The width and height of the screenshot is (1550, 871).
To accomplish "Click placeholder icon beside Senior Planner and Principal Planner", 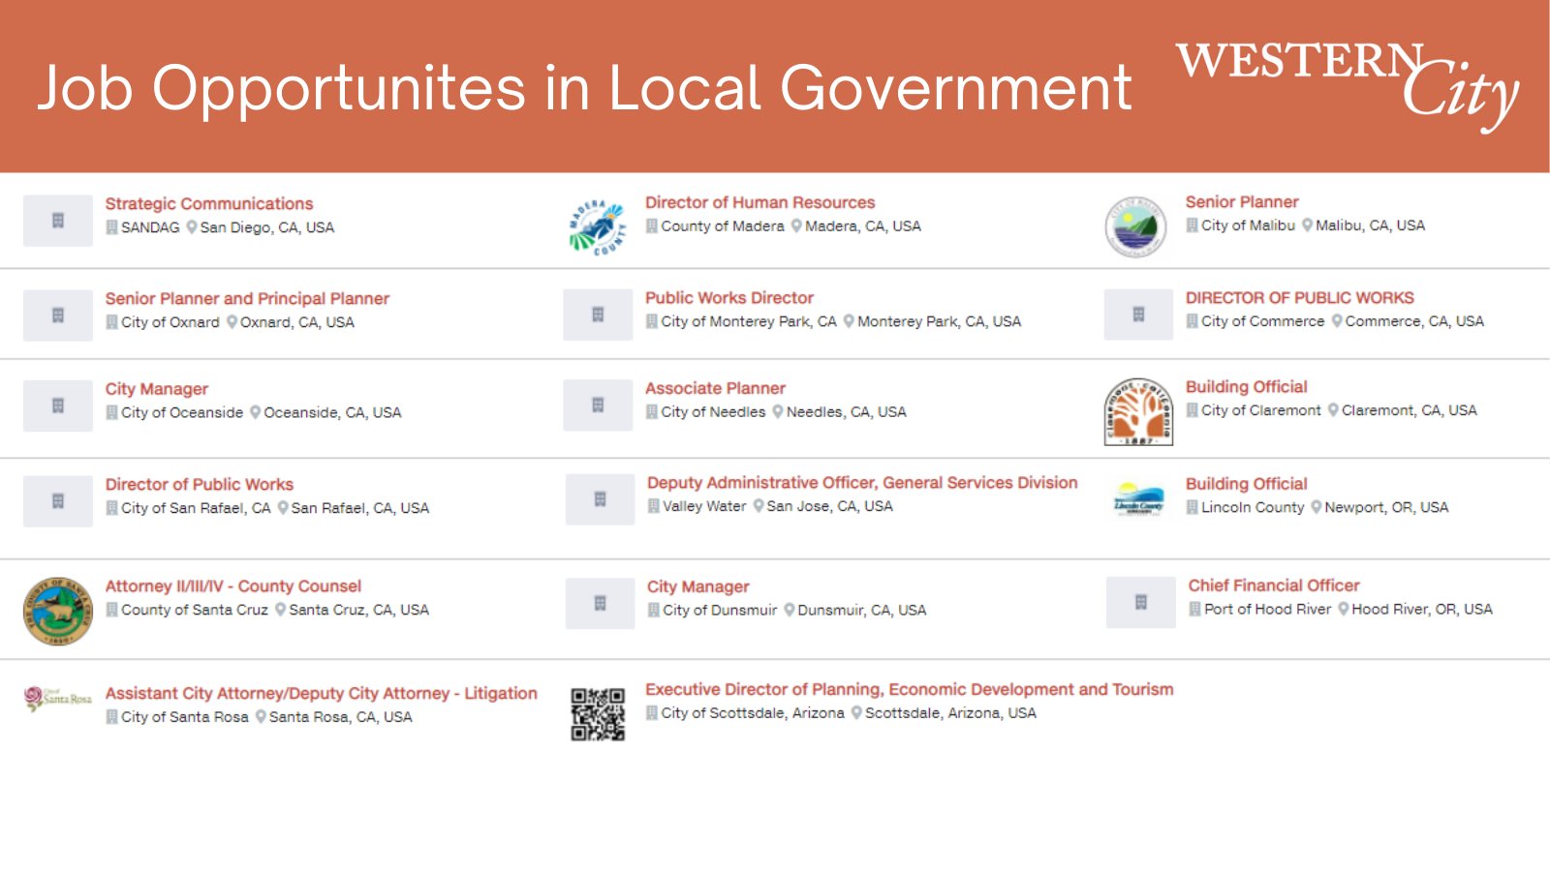I will 58,315.
